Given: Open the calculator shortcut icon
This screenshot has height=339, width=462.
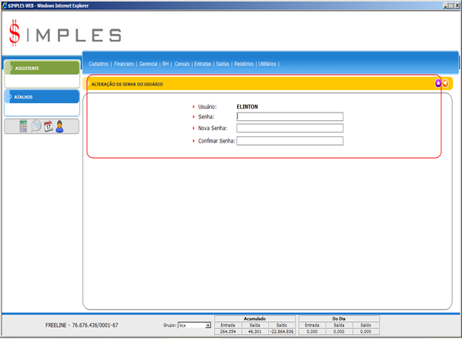Looking at the screenshot, I should pos(24,126).
